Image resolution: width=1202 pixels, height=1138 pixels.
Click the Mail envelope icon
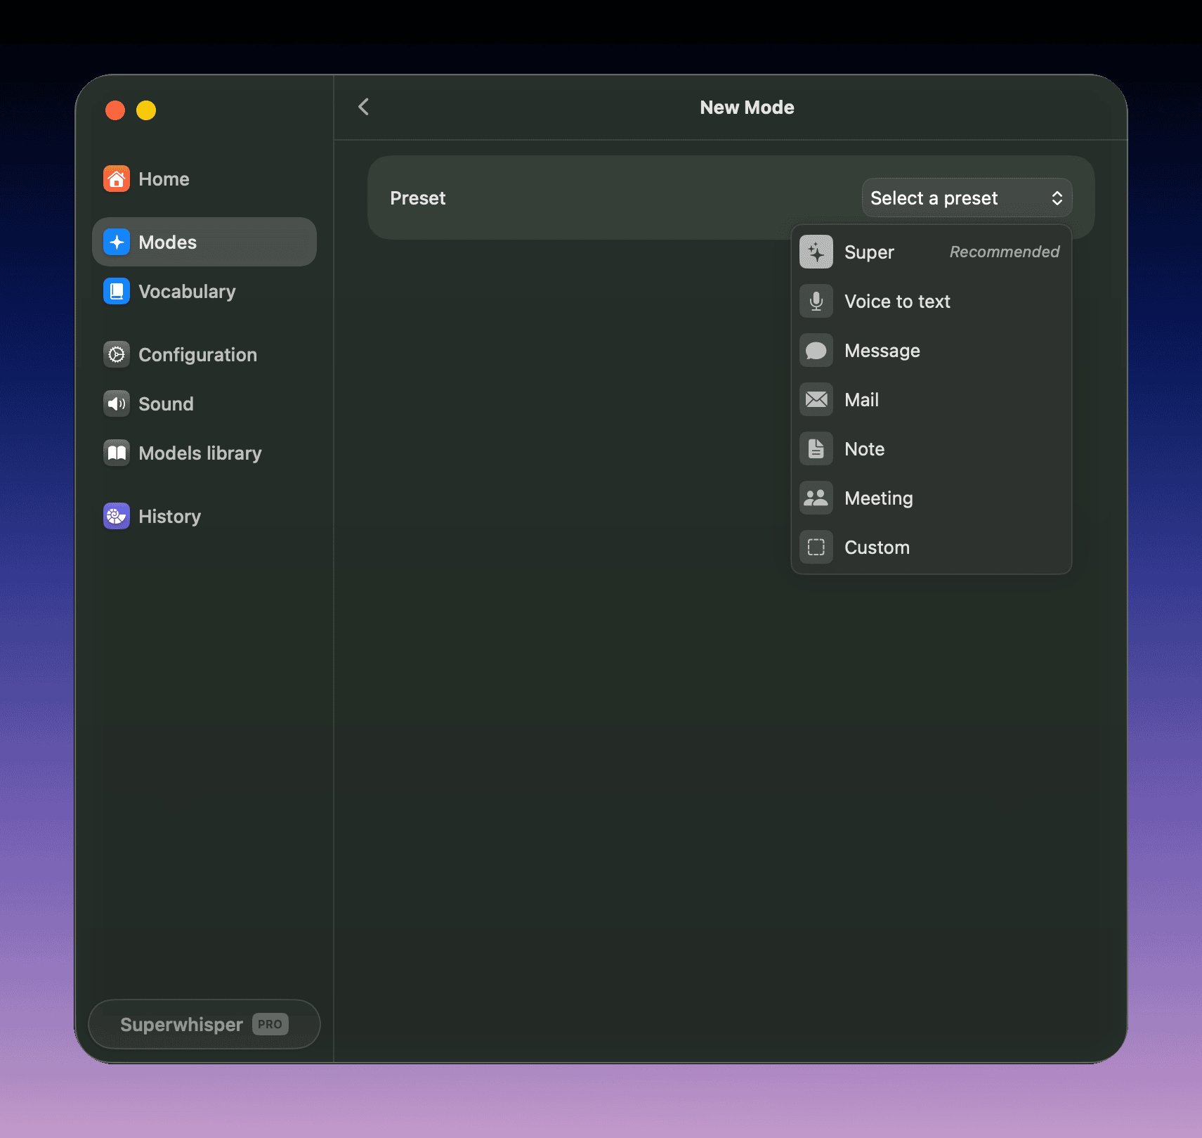[816, 399]
